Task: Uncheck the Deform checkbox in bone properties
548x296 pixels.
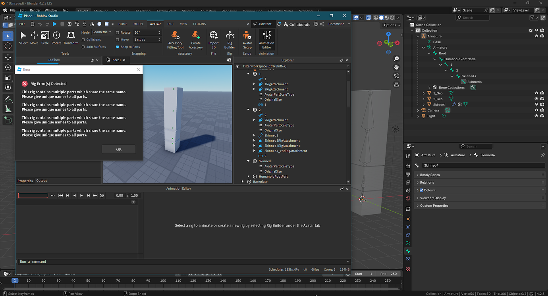Action: tap(422, 190)
